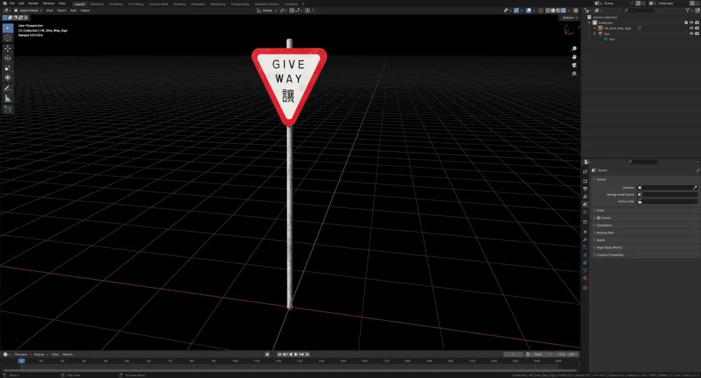Viewport: 701px width, 378px height.
Task: Open the viewport Add menu
Action: [x=74, y=11]
